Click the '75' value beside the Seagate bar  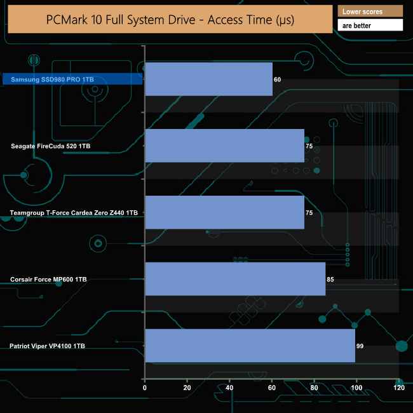[309, 146]
